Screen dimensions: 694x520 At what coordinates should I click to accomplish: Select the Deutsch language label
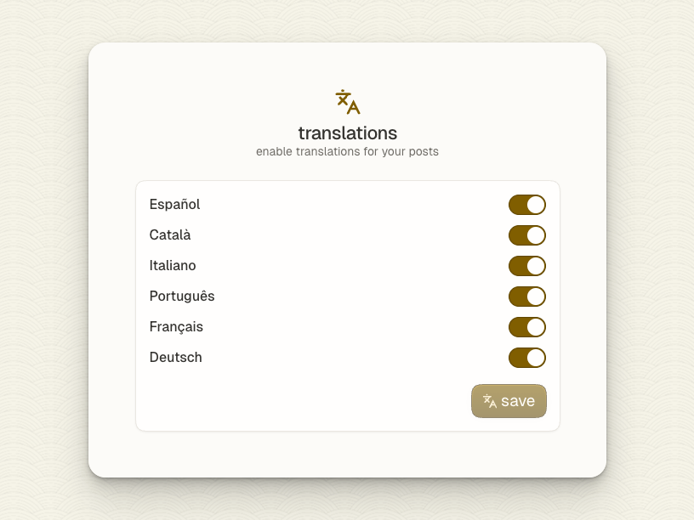pos(175,357)
